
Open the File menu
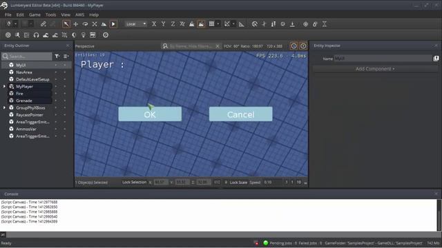click(8, 14)
